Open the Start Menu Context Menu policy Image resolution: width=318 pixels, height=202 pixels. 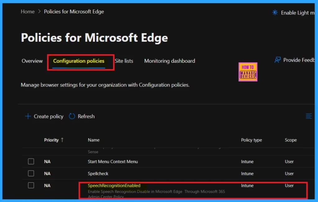tap(113, 162)
